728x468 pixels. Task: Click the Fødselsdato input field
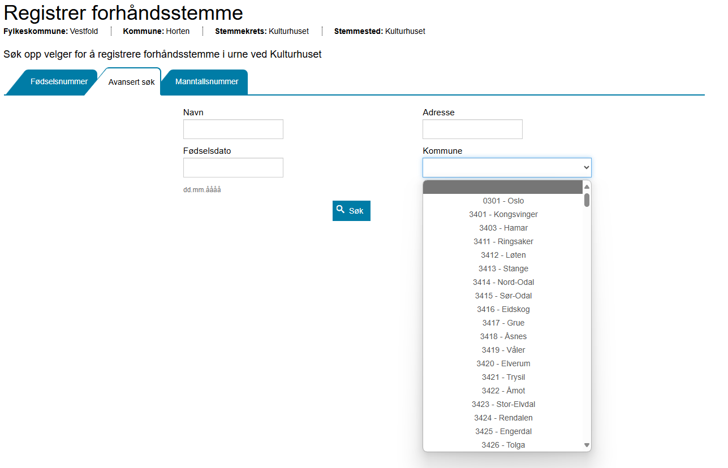(233, 168)
